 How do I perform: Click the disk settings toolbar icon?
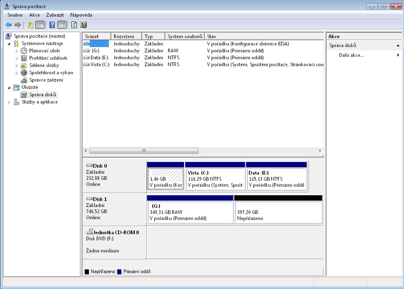(84, 25)
